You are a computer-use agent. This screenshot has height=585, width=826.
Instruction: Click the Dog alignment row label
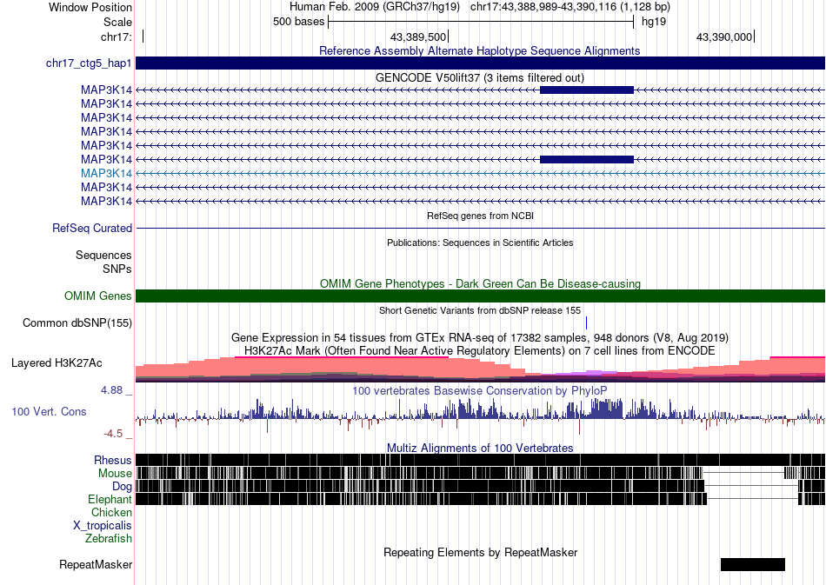(x=122, y=486)
